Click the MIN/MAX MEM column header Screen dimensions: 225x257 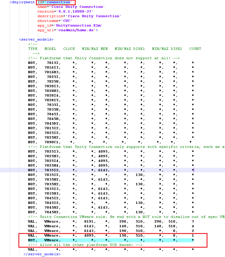(x=95, y=49)
